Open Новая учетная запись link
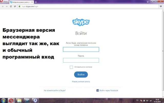This screenshot has width=164, height=103. pyautogui.click(x=81, y=82)
